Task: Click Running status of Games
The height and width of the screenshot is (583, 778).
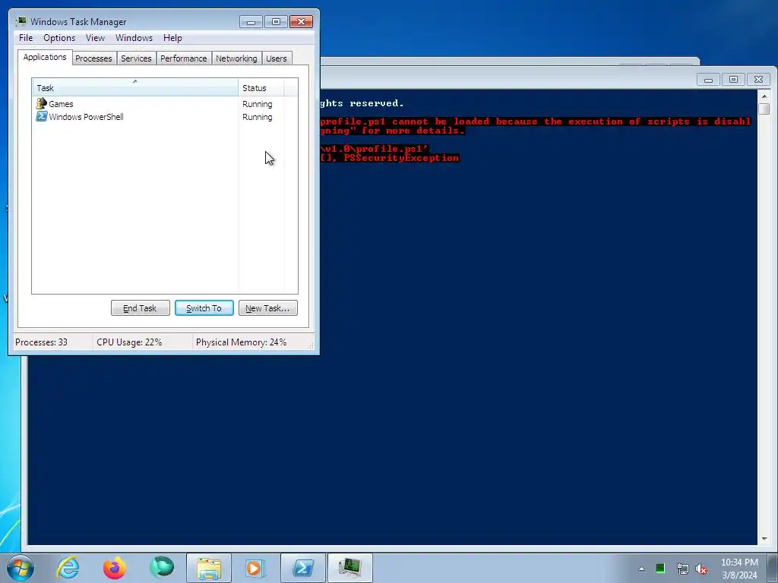Action: [257, 104]
